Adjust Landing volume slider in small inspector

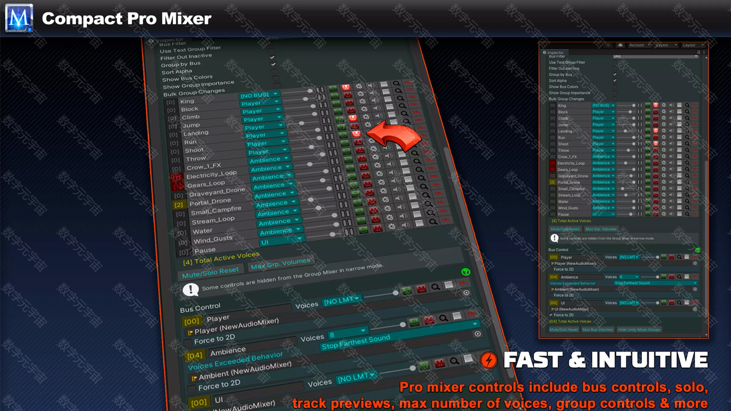tap(626, 131)
